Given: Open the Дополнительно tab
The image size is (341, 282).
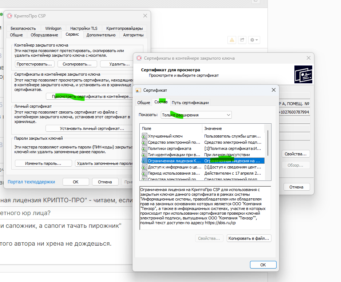Looking at the screenshot, I should pos(101,35).
